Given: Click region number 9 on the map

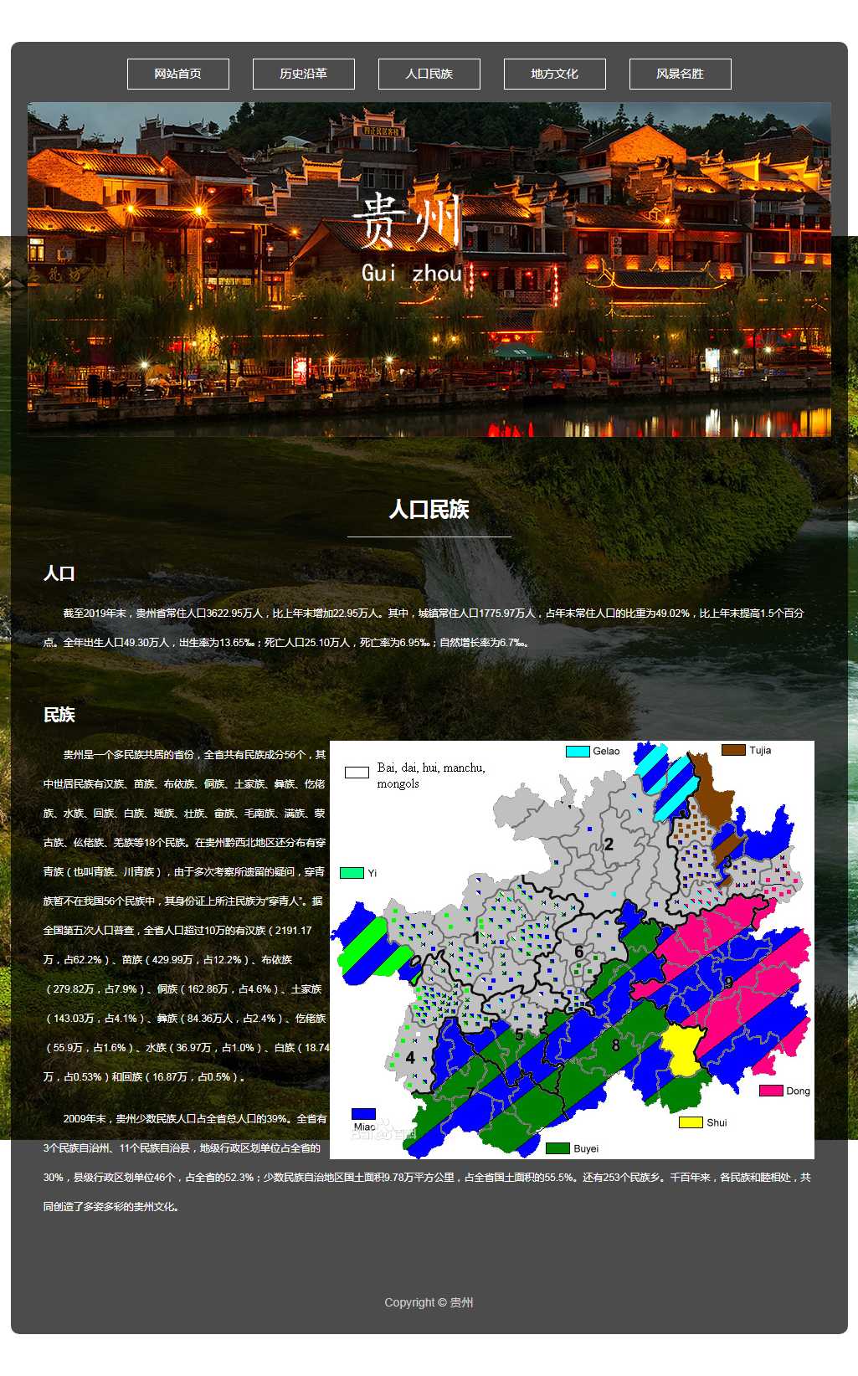Looking at the screenshot, I should 728,983.
